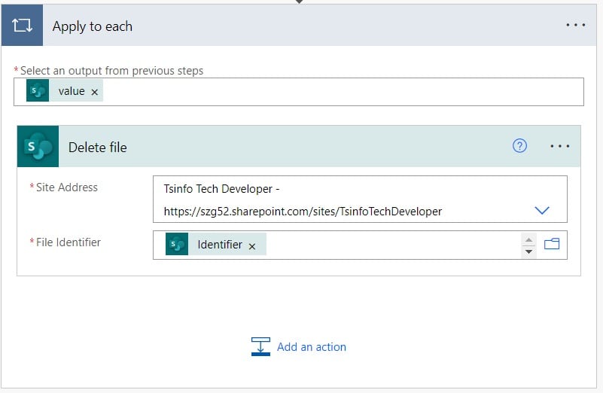Click the down arrow in File Identifier field

[x=528, y=251]
